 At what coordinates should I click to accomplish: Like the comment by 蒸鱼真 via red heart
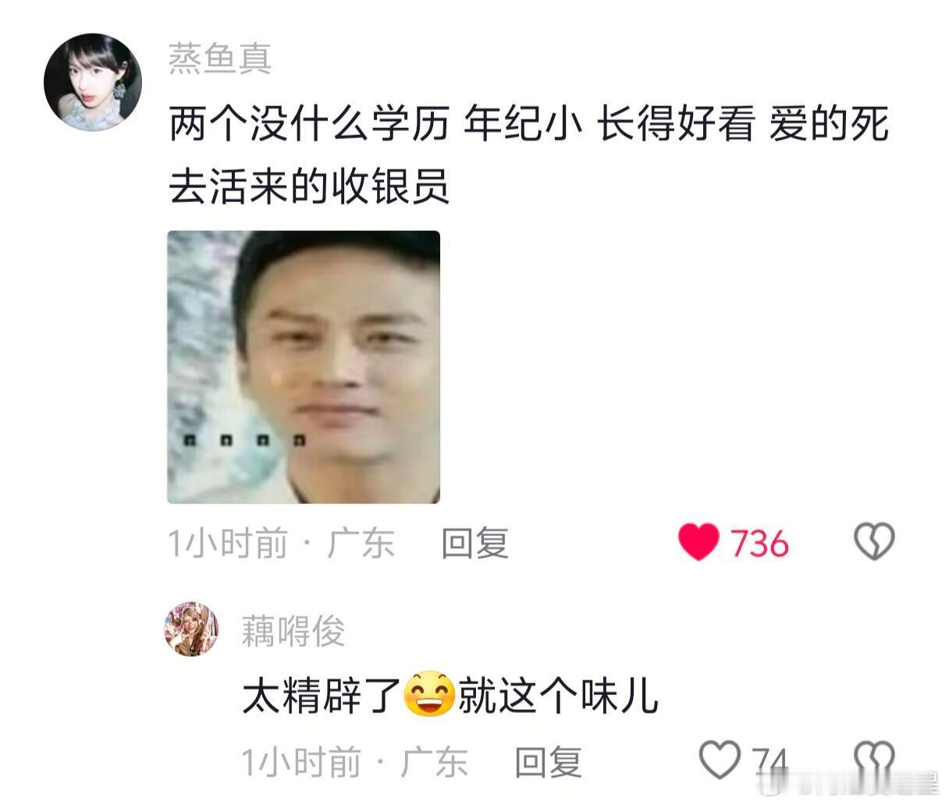pos(698,541)
